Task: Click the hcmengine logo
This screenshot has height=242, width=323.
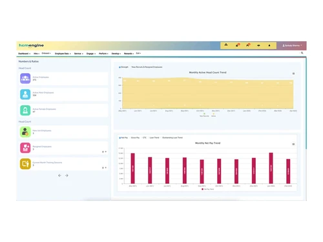Action: [x=31, y=45]
